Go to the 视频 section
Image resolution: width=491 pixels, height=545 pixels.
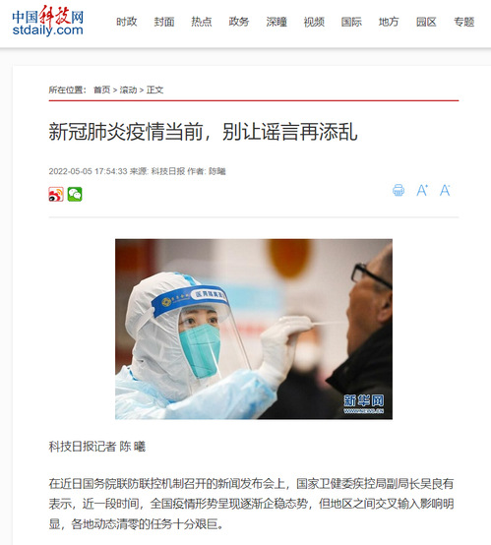pyautogui.click(x=314, y=22)
